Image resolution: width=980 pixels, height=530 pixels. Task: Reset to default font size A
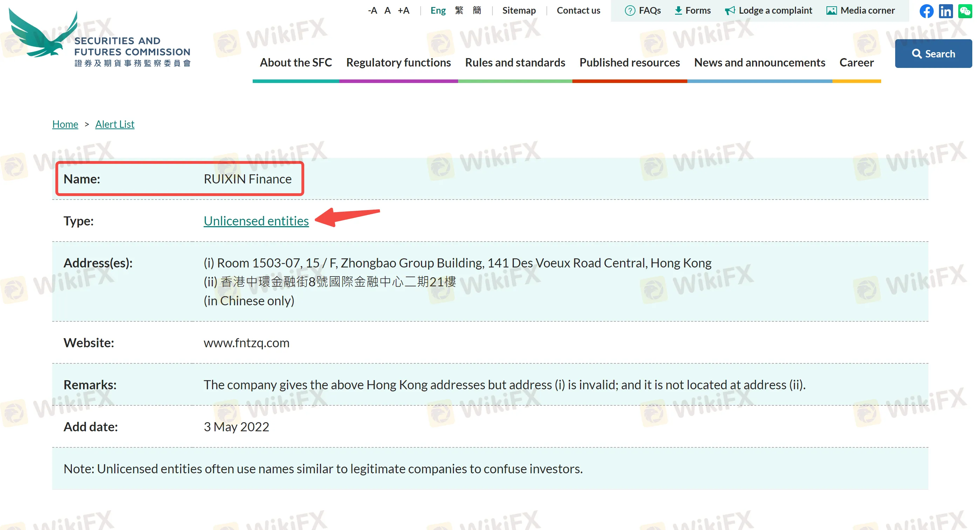point(387,11)
